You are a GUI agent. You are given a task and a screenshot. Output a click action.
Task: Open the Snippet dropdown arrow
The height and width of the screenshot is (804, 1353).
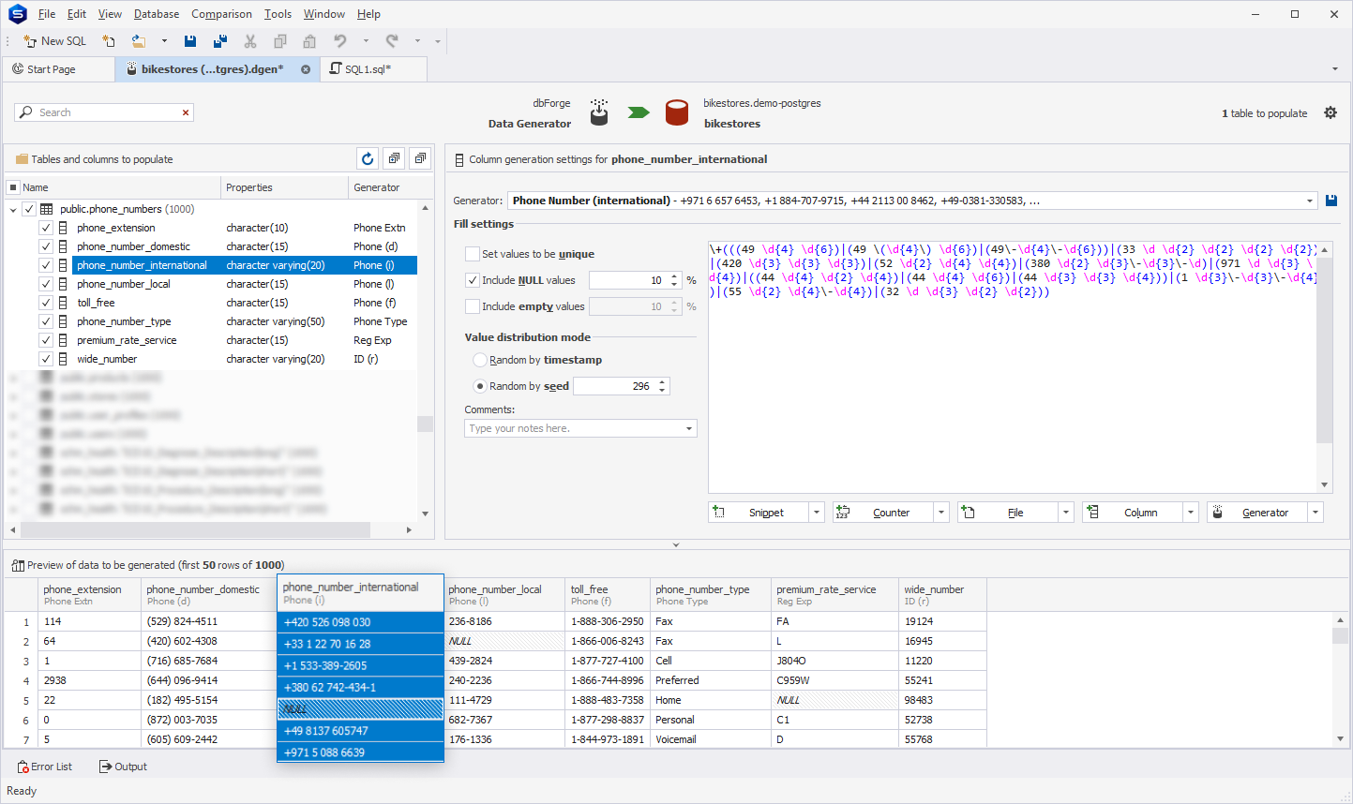click(817, 513)
